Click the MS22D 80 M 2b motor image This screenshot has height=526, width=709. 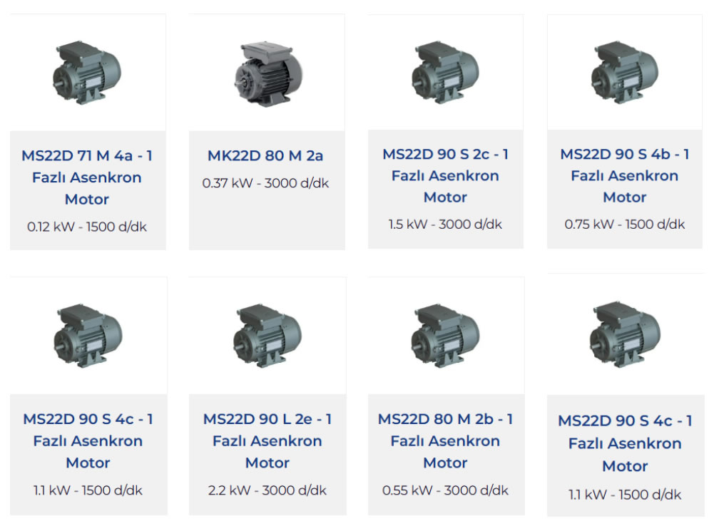(445, 335)
